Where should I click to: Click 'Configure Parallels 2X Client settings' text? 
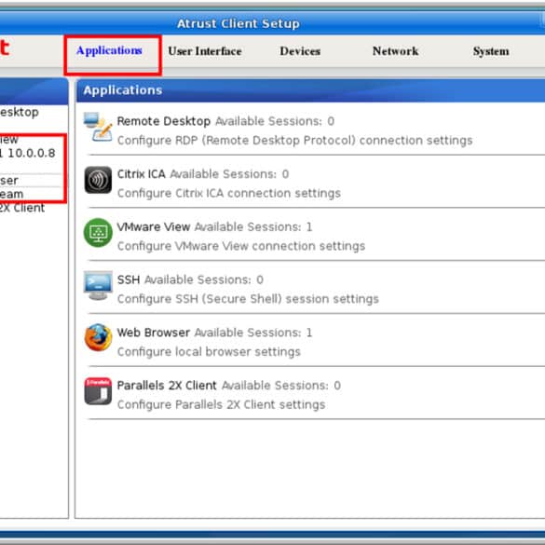pos(221,404)
